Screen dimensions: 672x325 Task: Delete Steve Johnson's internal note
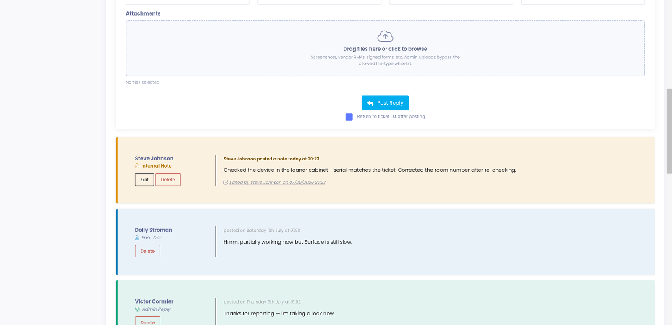[x=168, y=180]
